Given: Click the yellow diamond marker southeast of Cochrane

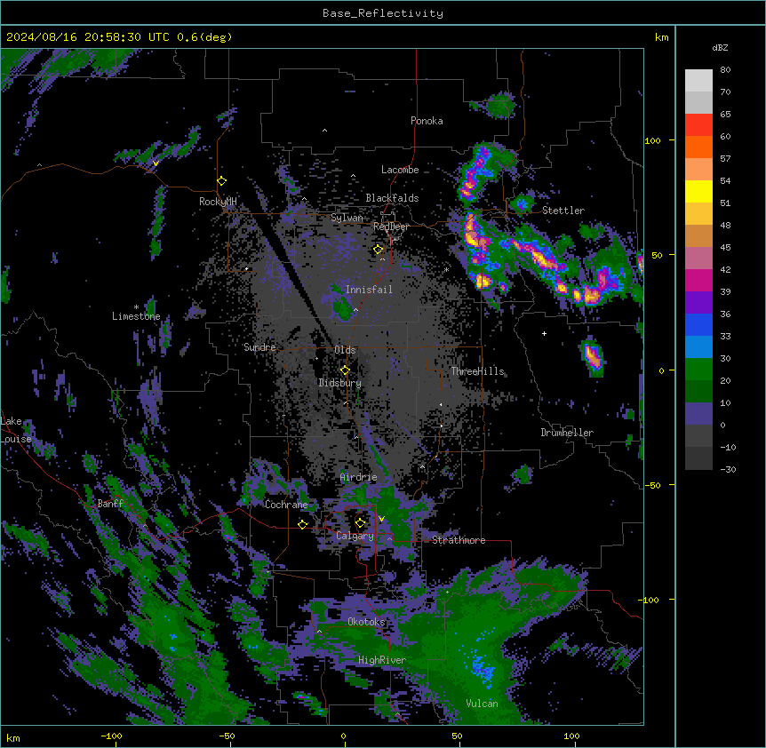Looking at the screenshot, I should click(303, 524).
